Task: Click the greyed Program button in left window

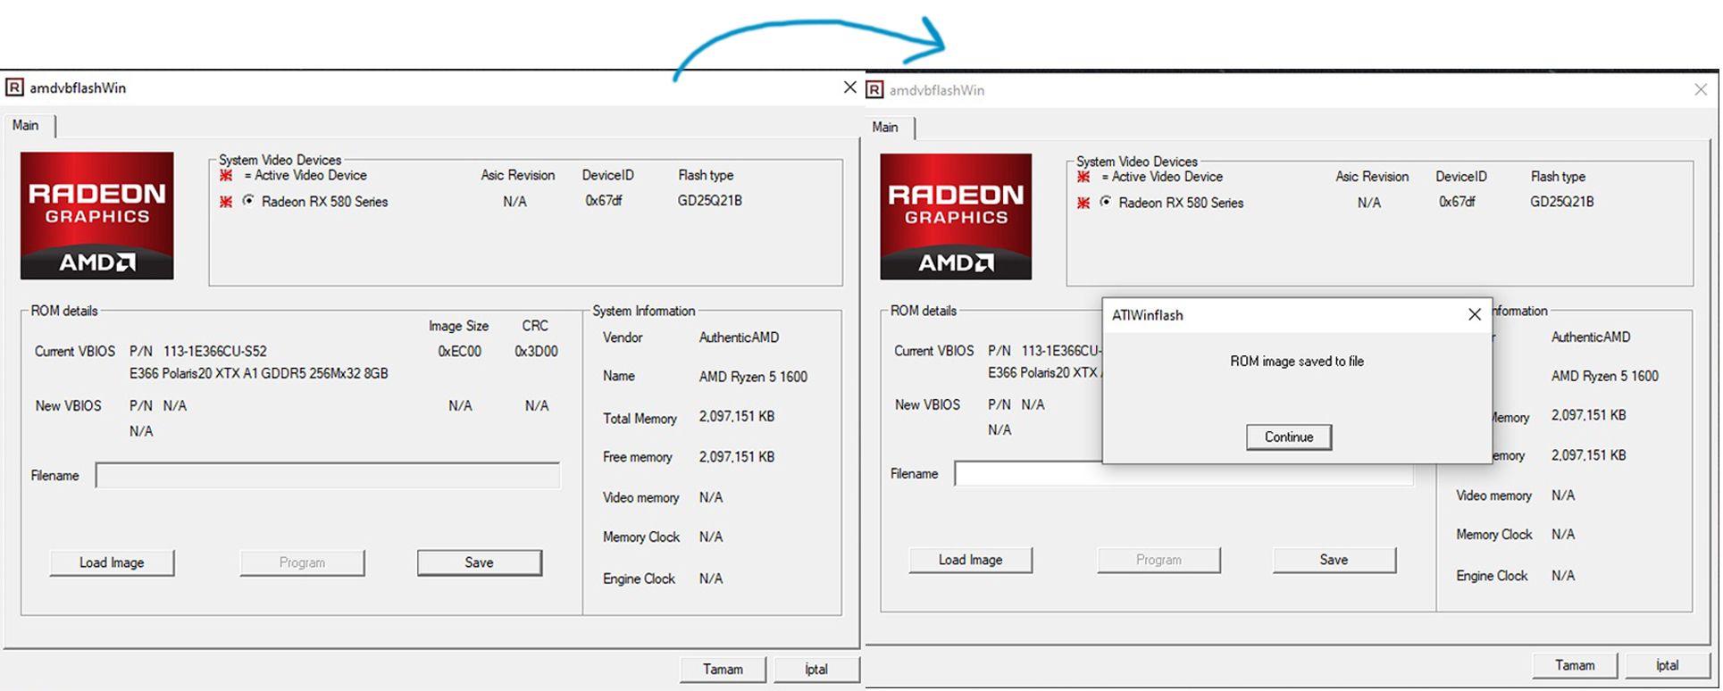Action: (x=302, y=562)
